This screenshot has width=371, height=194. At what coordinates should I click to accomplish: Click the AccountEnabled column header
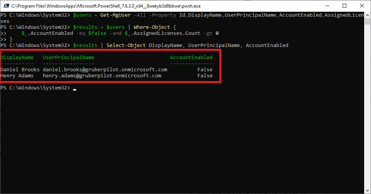[x=191, y=58]
